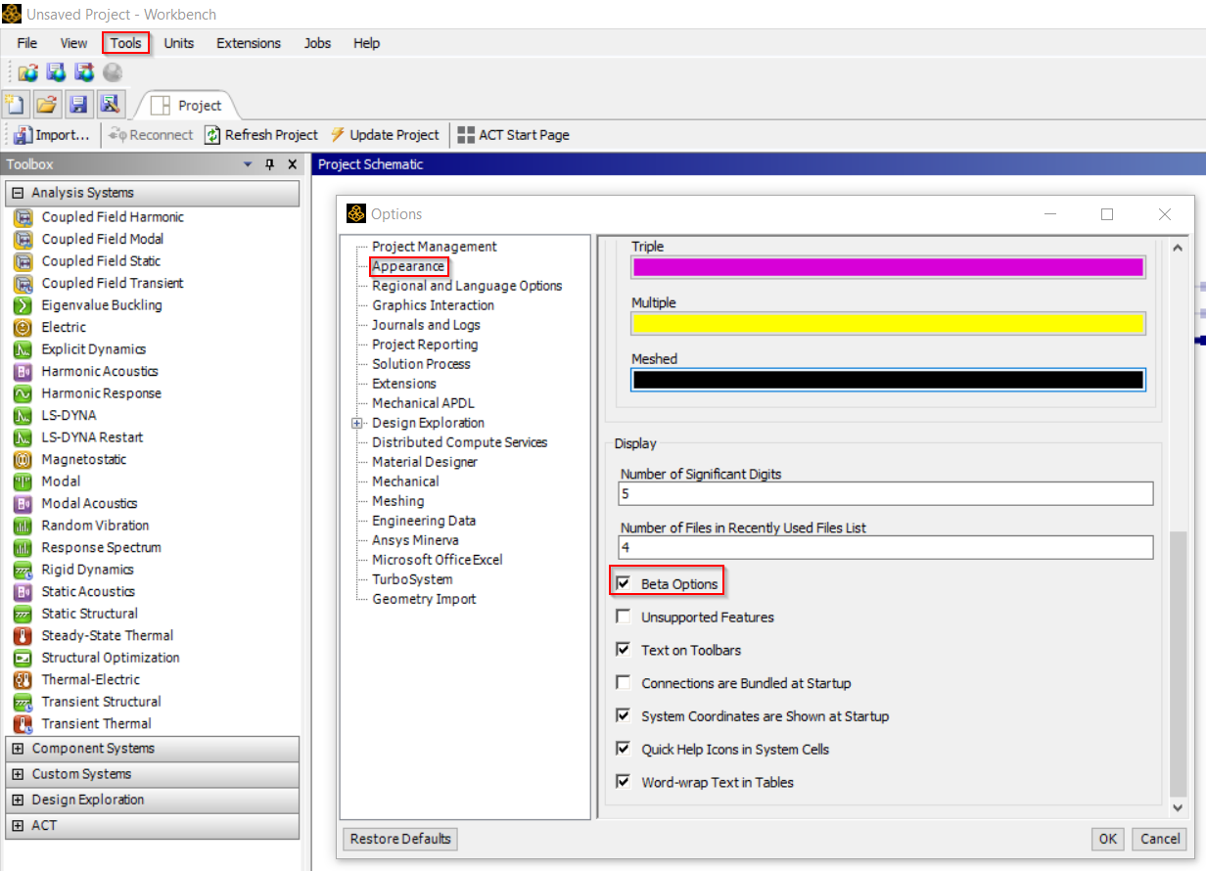
Task: Toggle Quick Help Icons in System Cells
Action: coord(623,749)
